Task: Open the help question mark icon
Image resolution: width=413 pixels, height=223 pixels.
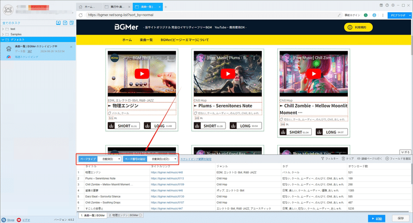Action: pos(387,5)
